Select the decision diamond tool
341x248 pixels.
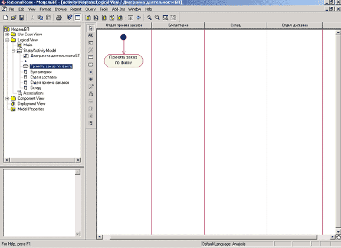coord(91,116)
